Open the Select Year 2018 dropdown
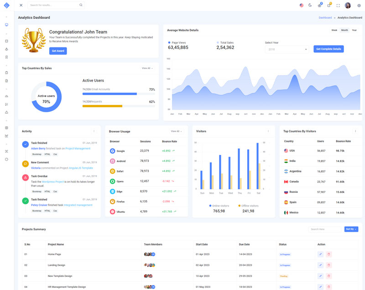This screenshot has width=365, height=290. (x=287, y=49)
